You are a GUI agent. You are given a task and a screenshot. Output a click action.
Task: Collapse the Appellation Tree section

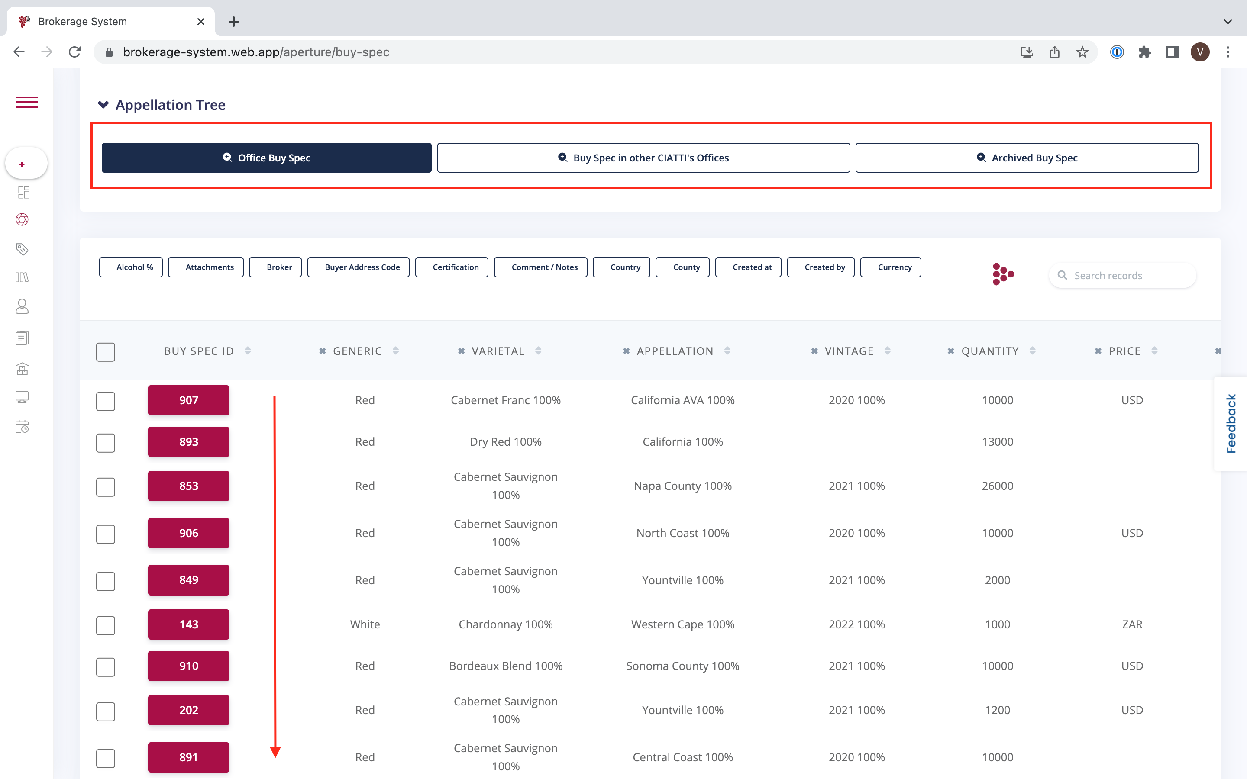click(x=103, y=105)
